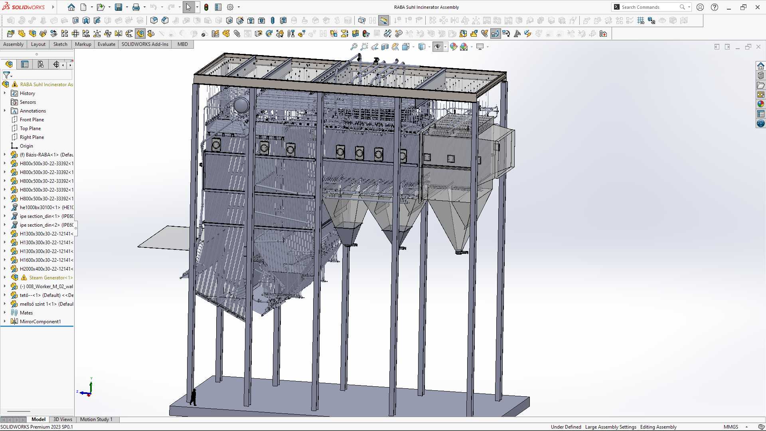This screenshot has height=431, width=766.
Task: Open the Options gear icon
Action: [230, 7]
